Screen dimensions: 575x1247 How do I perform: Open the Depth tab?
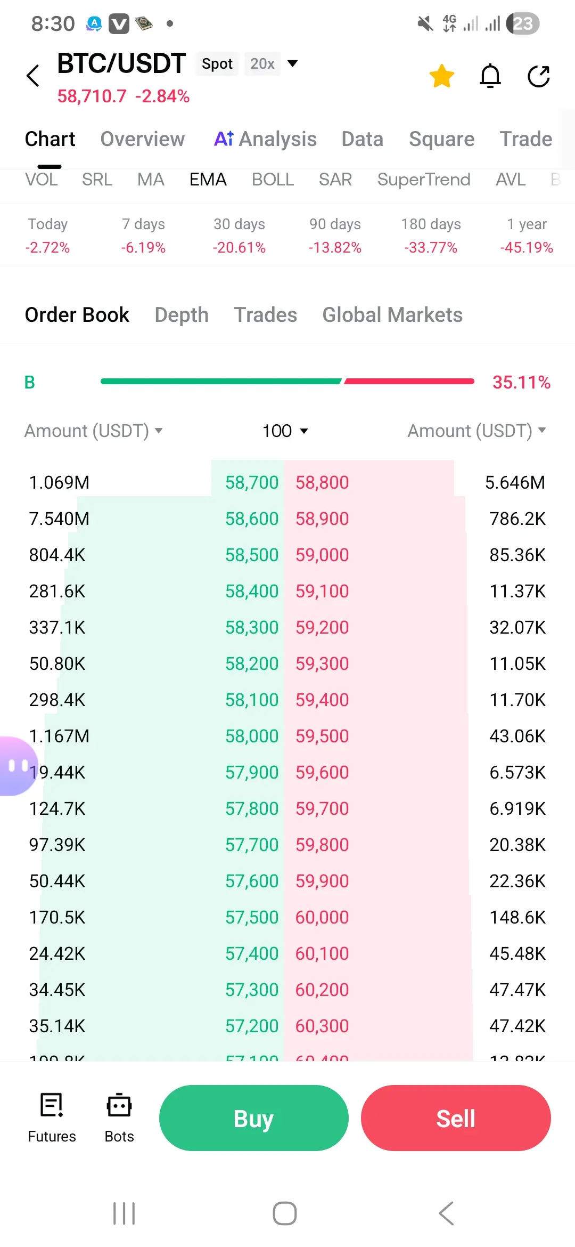tap(182, 315)
